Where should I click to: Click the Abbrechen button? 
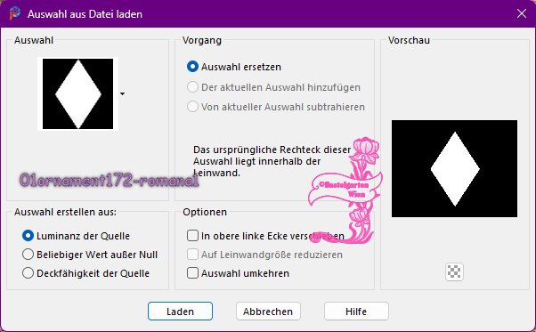click(x=268, y=312)
